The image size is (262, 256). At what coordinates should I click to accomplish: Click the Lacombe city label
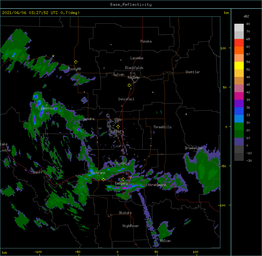137,58
